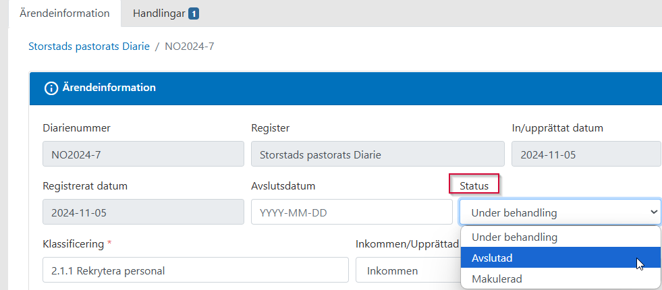The width and height of the screenshot is (662, 290).
Task: Click the Klassificering field 2.1.1 Rekrytera personal
Action: (x=196, y=270)
